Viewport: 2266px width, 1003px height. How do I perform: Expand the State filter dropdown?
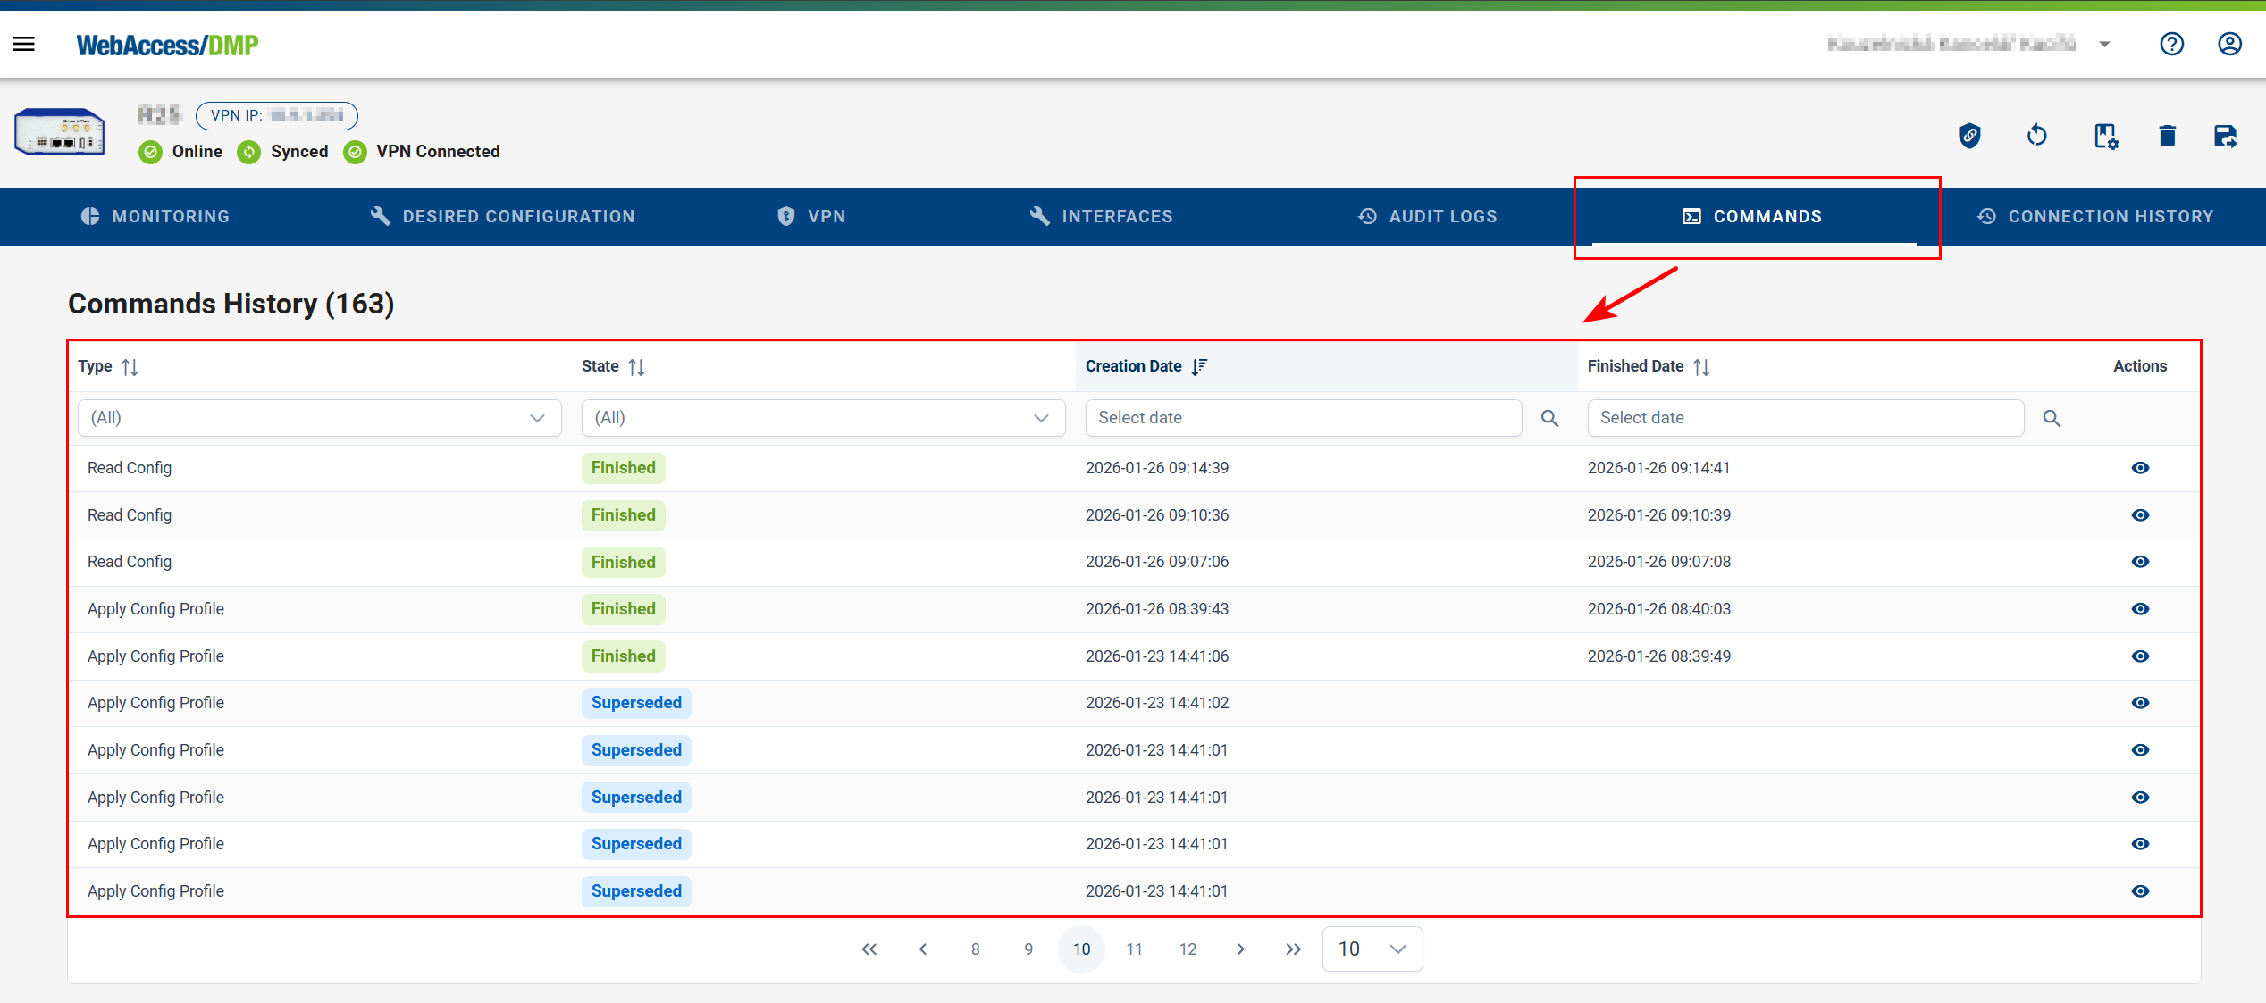pos(823,418)
